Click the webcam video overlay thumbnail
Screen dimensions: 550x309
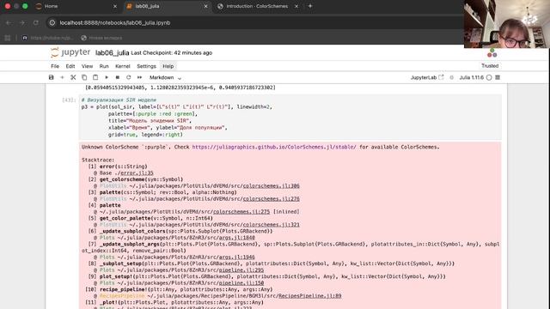[x=506, y=24]
